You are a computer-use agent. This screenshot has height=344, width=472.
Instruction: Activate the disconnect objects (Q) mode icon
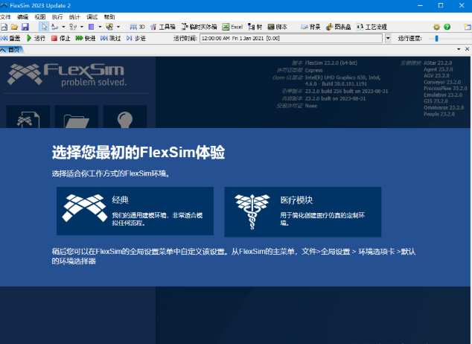pos(73,27)
